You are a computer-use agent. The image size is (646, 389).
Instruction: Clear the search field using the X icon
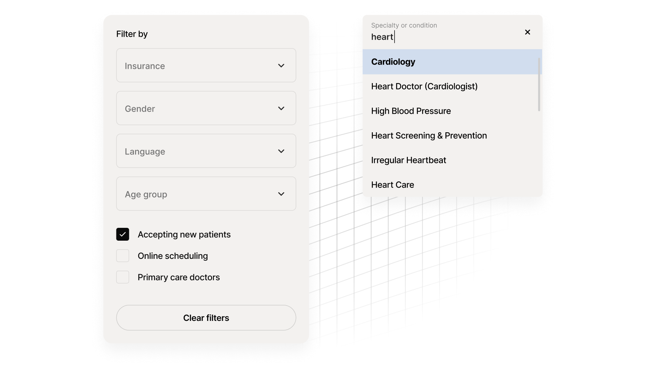click(x=527, y=32)
